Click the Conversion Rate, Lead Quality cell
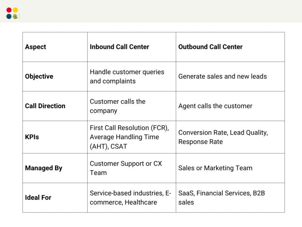The image size is (302, 227). (x=223, y=137)
